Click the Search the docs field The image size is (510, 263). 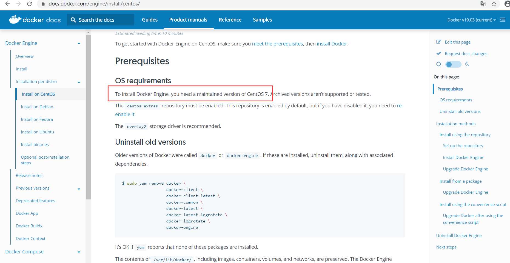pyautogui.click(x=101, y=20)
